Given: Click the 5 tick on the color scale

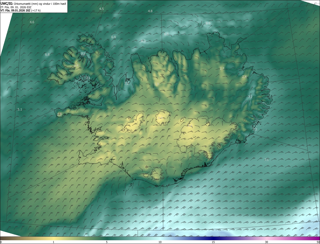Looking at the screenshot, I should 107,242.
